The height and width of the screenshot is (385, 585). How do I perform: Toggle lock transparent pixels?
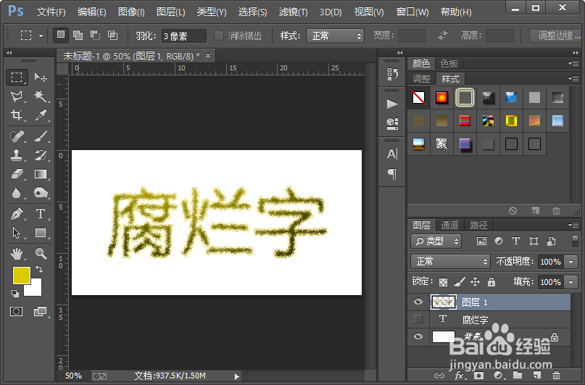click(443, 282)
